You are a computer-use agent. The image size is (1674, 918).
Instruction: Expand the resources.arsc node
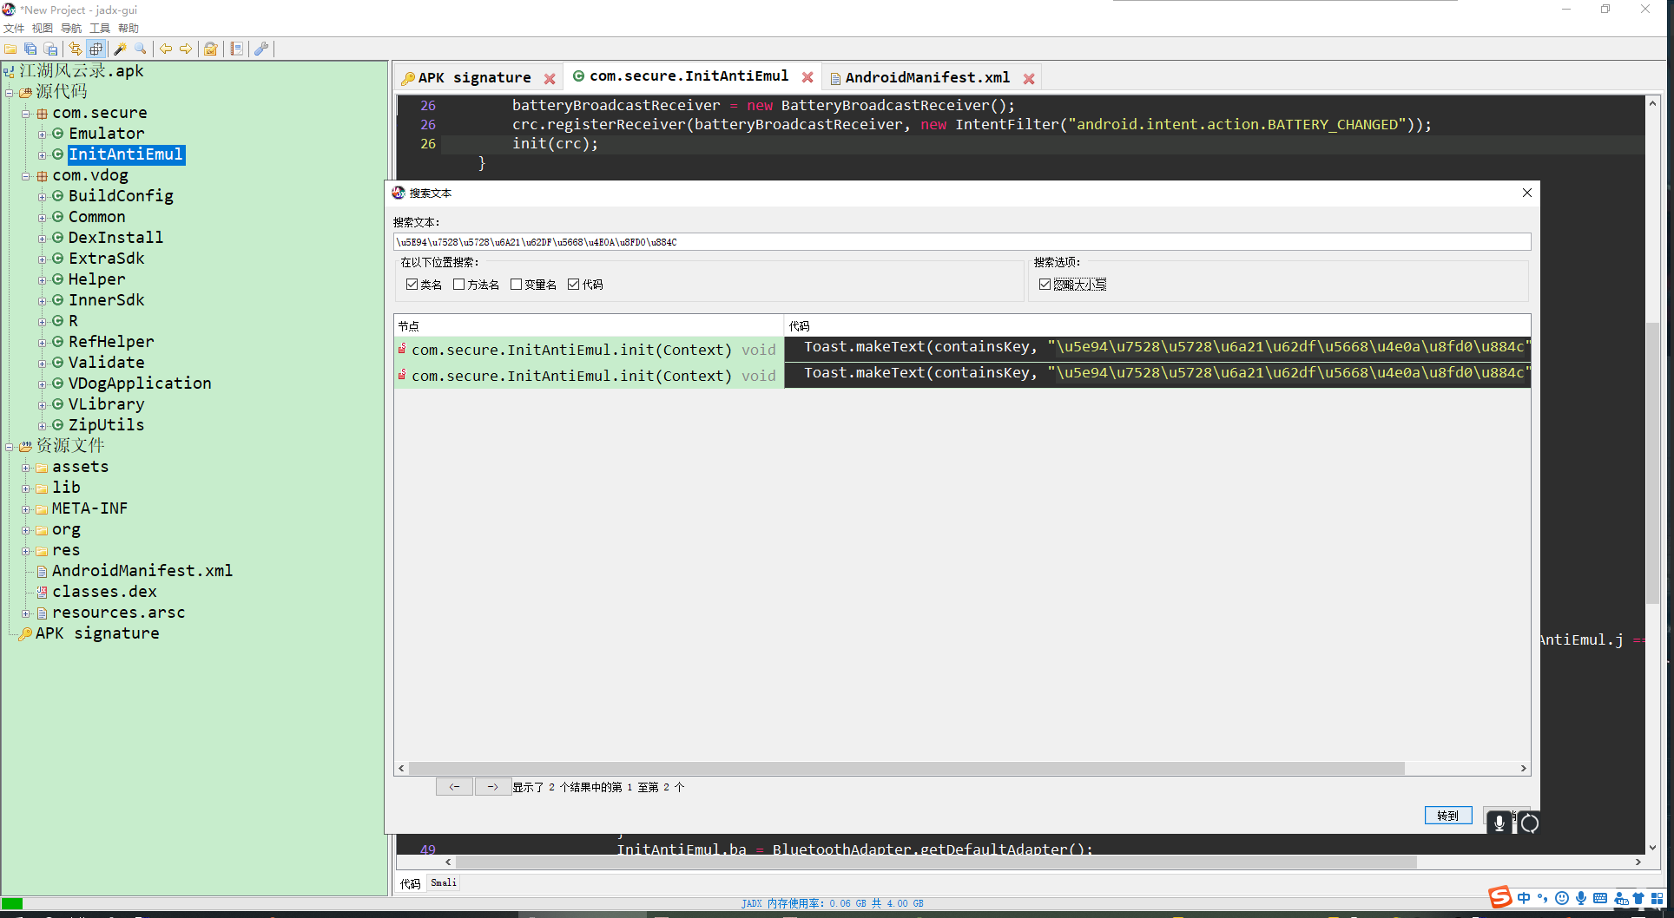click(x=26, y=613)
